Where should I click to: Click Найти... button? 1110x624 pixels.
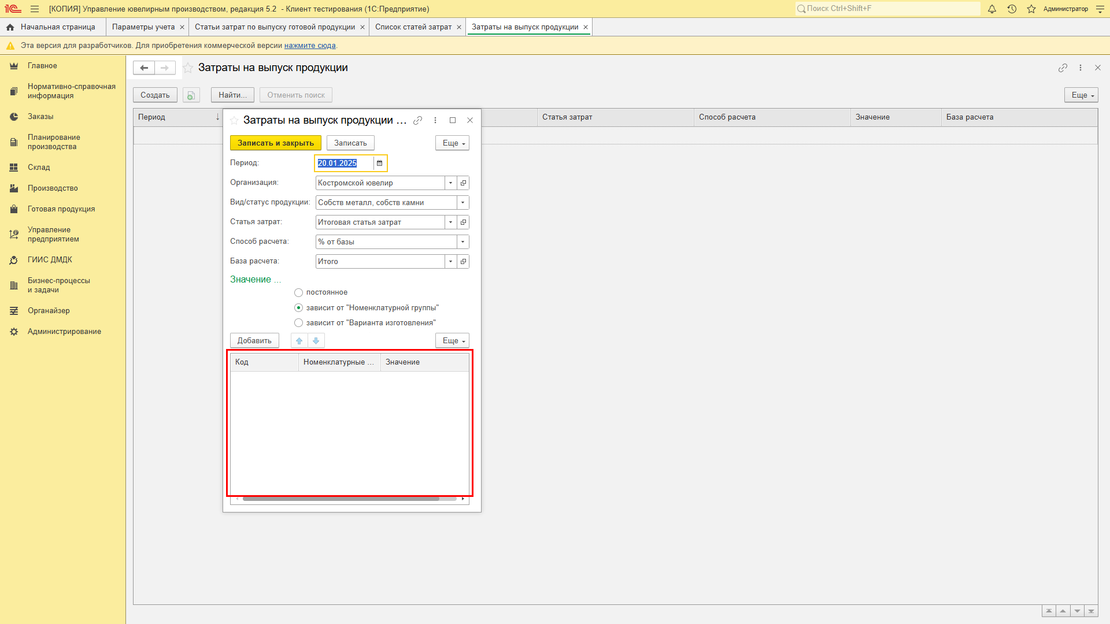(232, 95)
